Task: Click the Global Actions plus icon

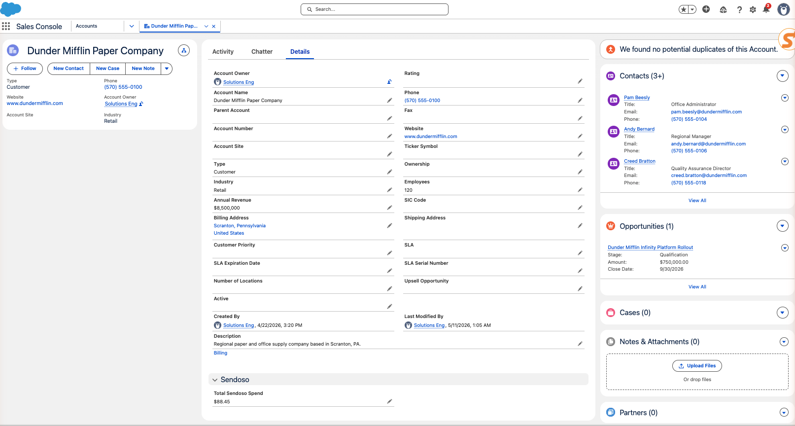Action: (x=706, y=9)
